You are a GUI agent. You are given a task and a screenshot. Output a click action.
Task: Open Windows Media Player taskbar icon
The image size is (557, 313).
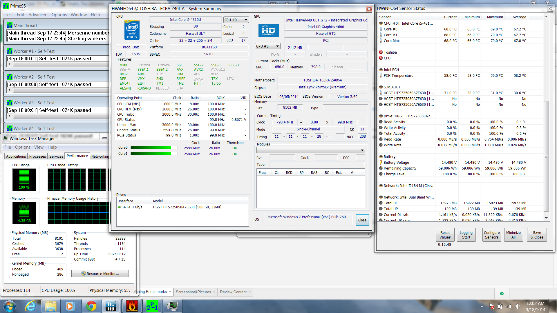click(70, 306)
